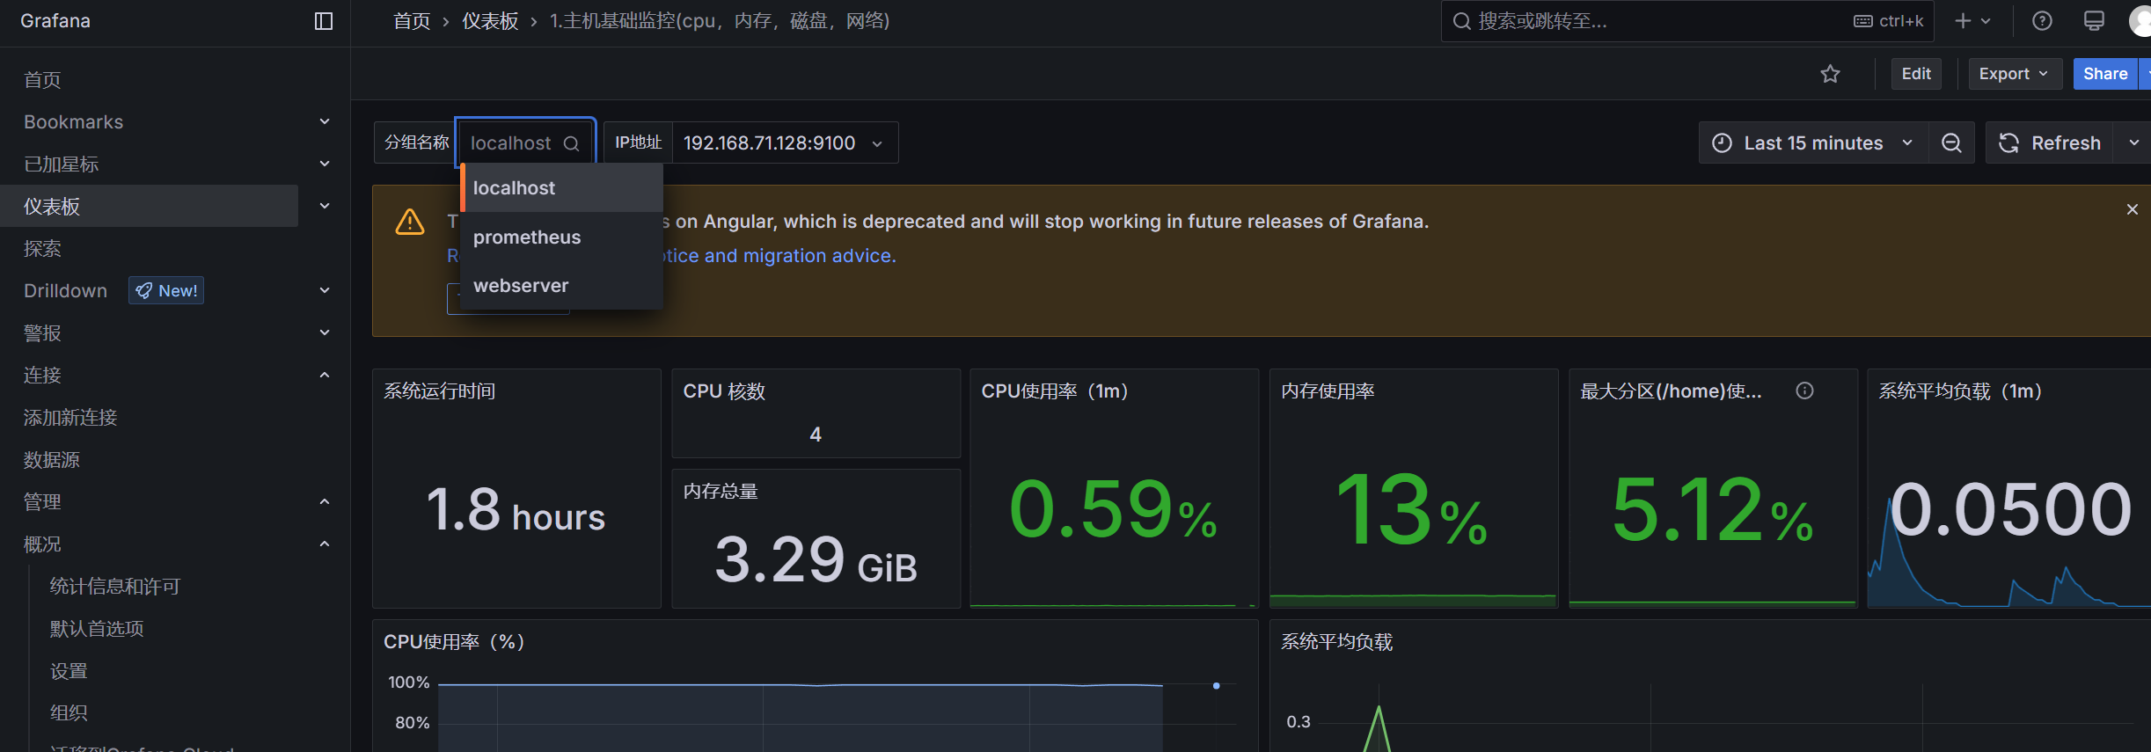2151x752 pixels.
Task: Click the 3.29 GiB memory value
Action: click(x=816, y=559)
